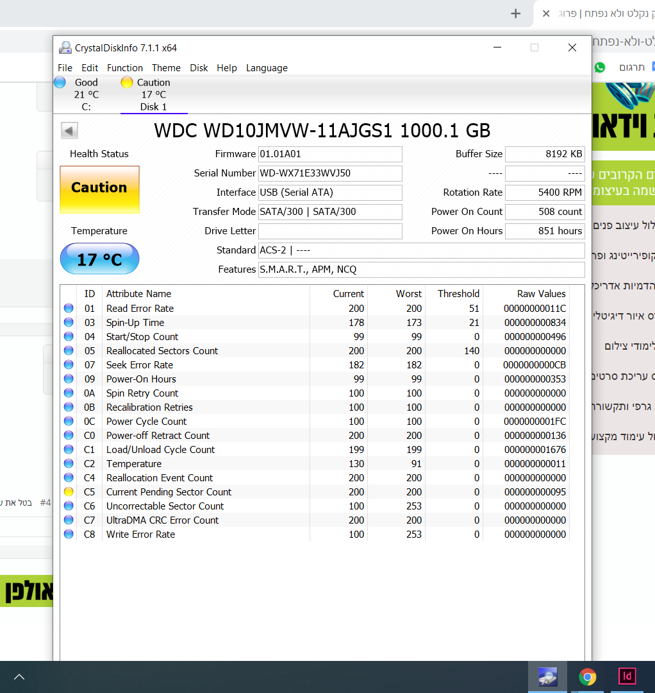The width and height of the screenshot is (655, 693).
Task: Click CrystalDiskInfo taskbar icon
Action: pyautogui.click(x=548, y=677)
